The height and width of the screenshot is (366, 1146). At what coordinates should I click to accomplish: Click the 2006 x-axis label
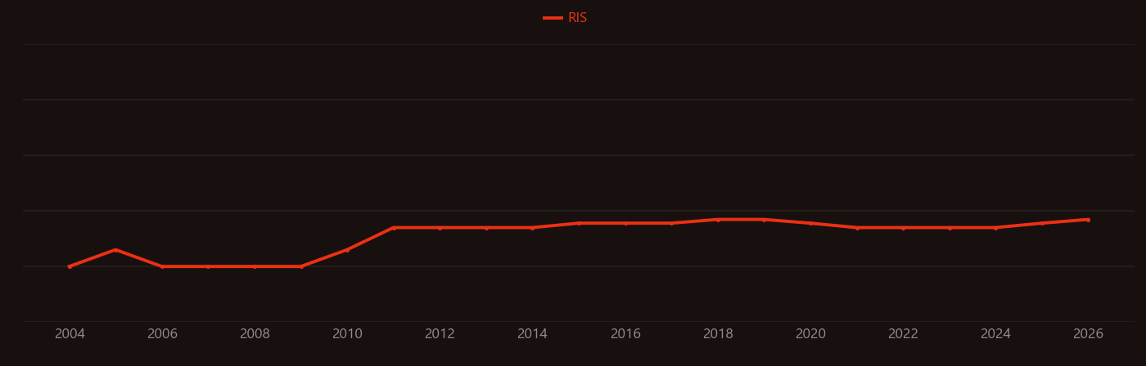[x=162, y=334]
